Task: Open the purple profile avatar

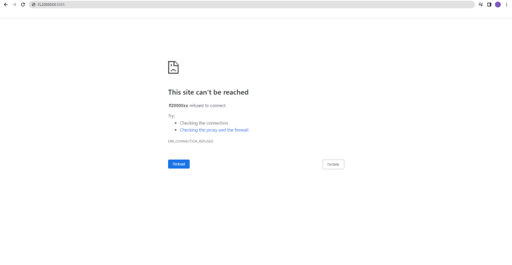Action: 497,5
